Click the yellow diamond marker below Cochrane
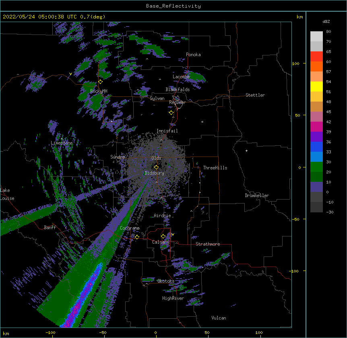 click(137, 237)
